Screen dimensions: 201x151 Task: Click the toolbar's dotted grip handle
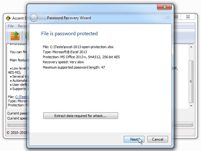pos(8,36)
